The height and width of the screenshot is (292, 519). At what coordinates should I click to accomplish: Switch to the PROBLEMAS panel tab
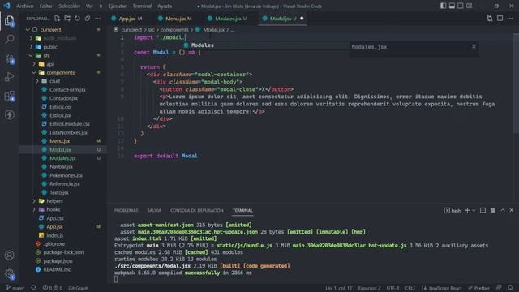click(127, 211)
